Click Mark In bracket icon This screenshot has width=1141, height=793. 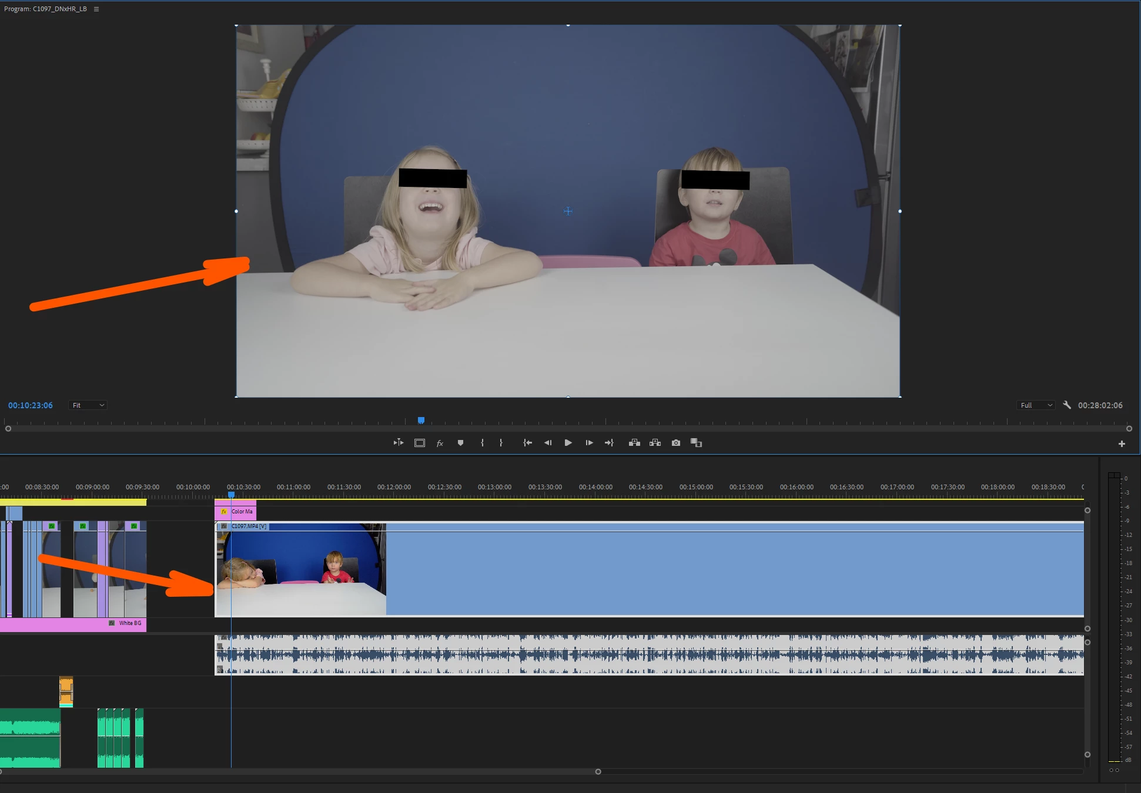click(482, 443)
